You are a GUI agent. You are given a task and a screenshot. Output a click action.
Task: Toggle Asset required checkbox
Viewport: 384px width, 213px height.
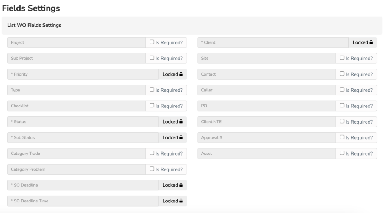point(342,153)
